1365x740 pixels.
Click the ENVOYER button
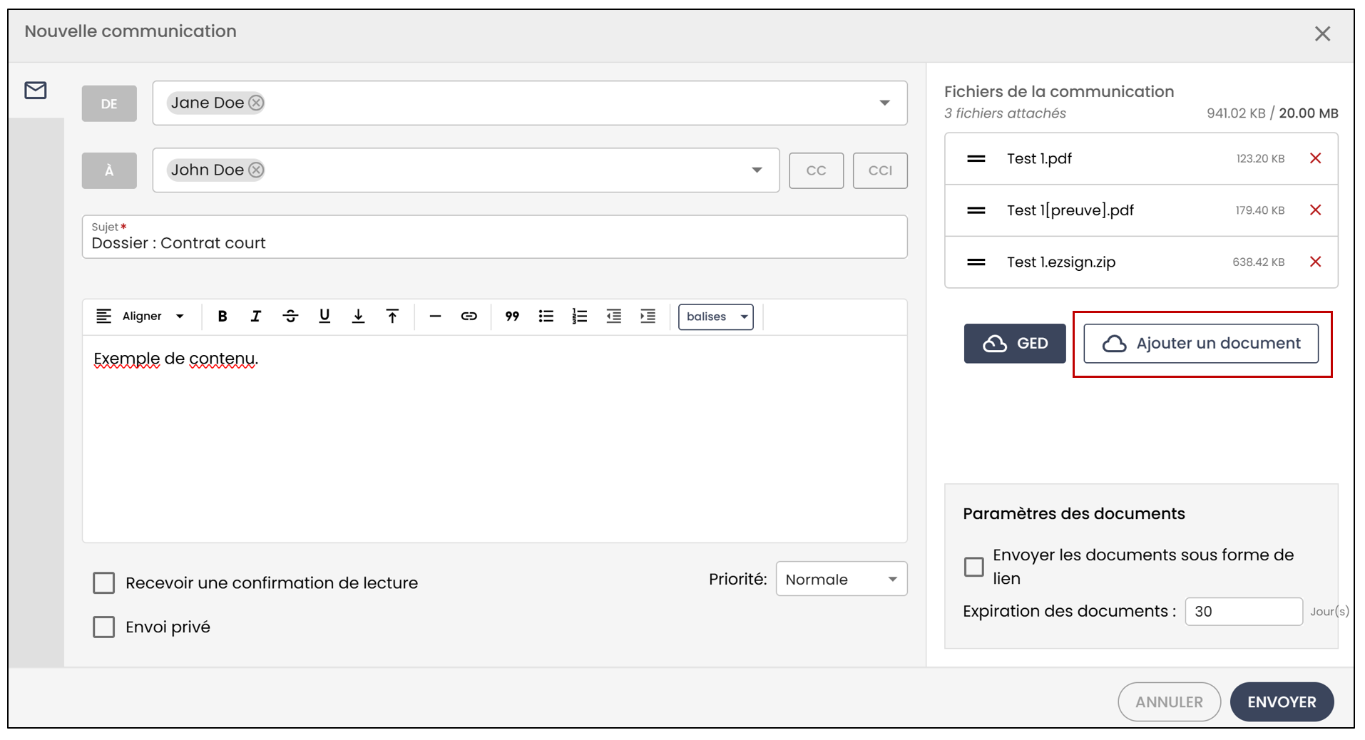coord(1282,702)
